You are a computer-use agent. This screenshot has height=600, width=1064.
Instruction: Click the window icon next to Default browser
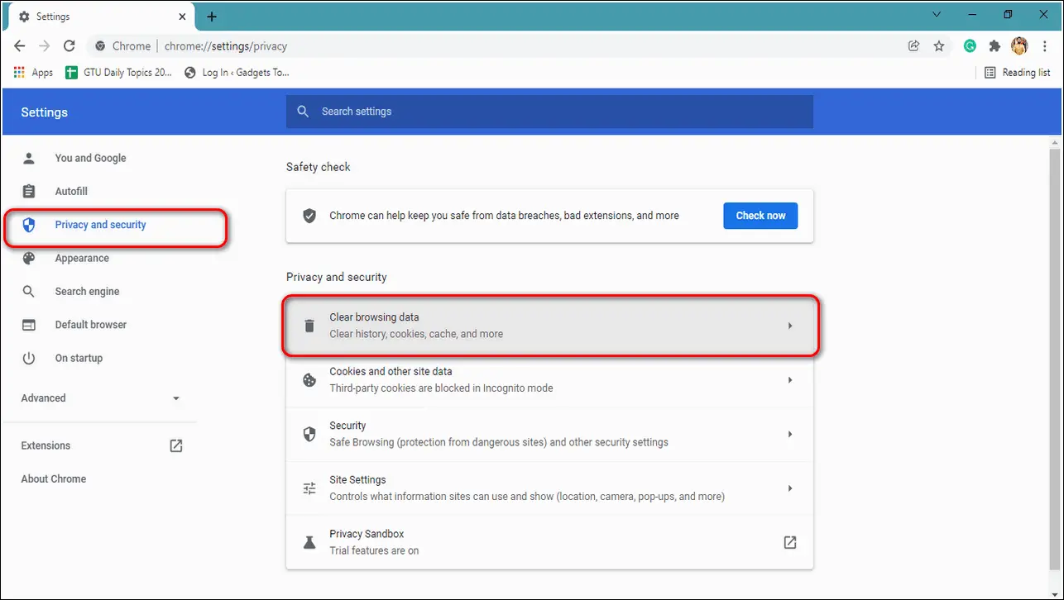29,325
